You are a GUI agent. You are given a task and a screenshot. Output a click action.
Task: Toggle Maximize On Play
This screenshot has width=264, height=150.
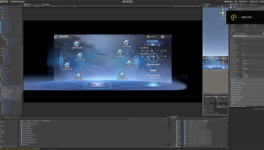tap(178, 6)
